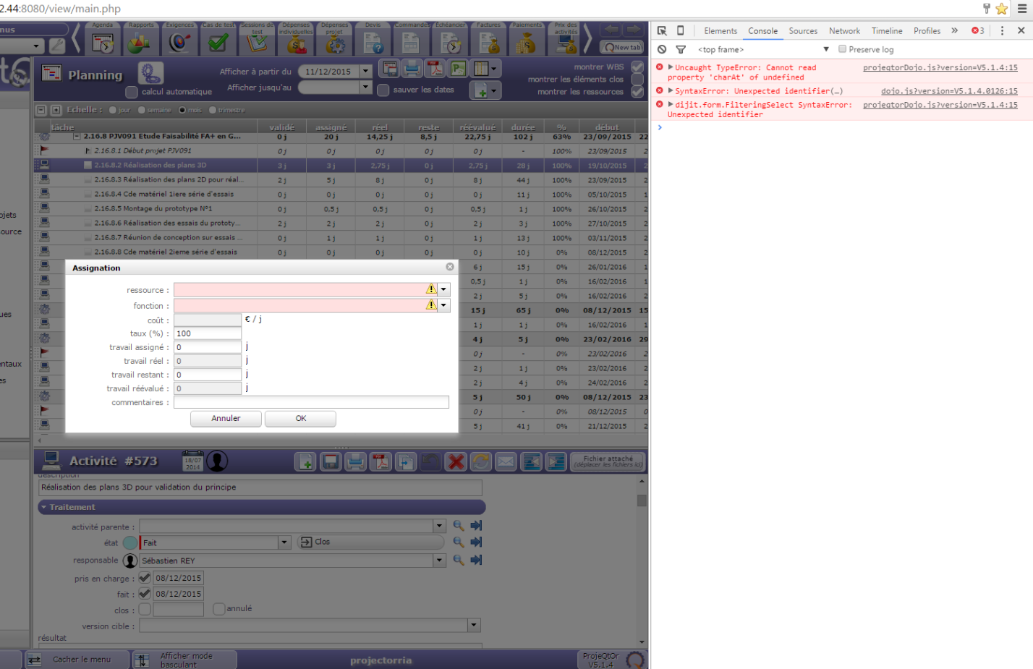Switch to the Network tab

pos(844,30)
